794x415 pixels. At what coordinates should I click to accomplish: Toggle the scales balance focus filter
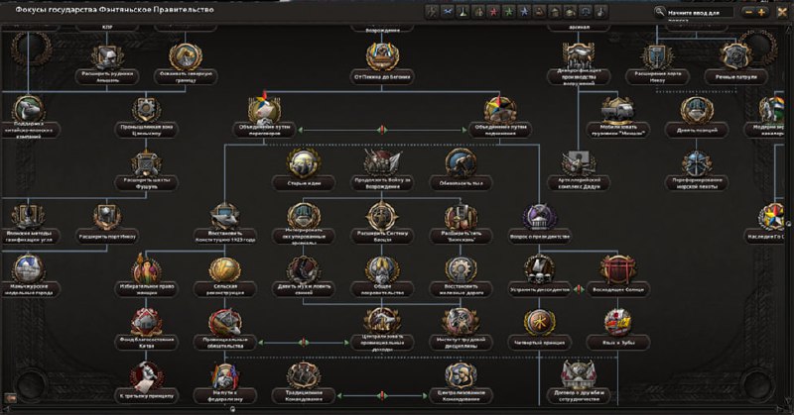tap(586, 12)
